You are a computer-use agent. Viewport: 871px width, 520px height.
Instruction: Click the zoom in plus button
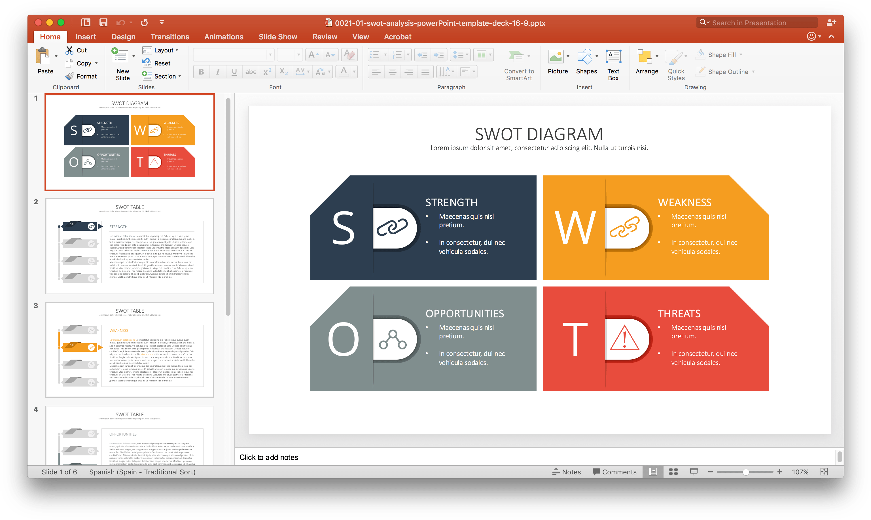click(779, 472)
